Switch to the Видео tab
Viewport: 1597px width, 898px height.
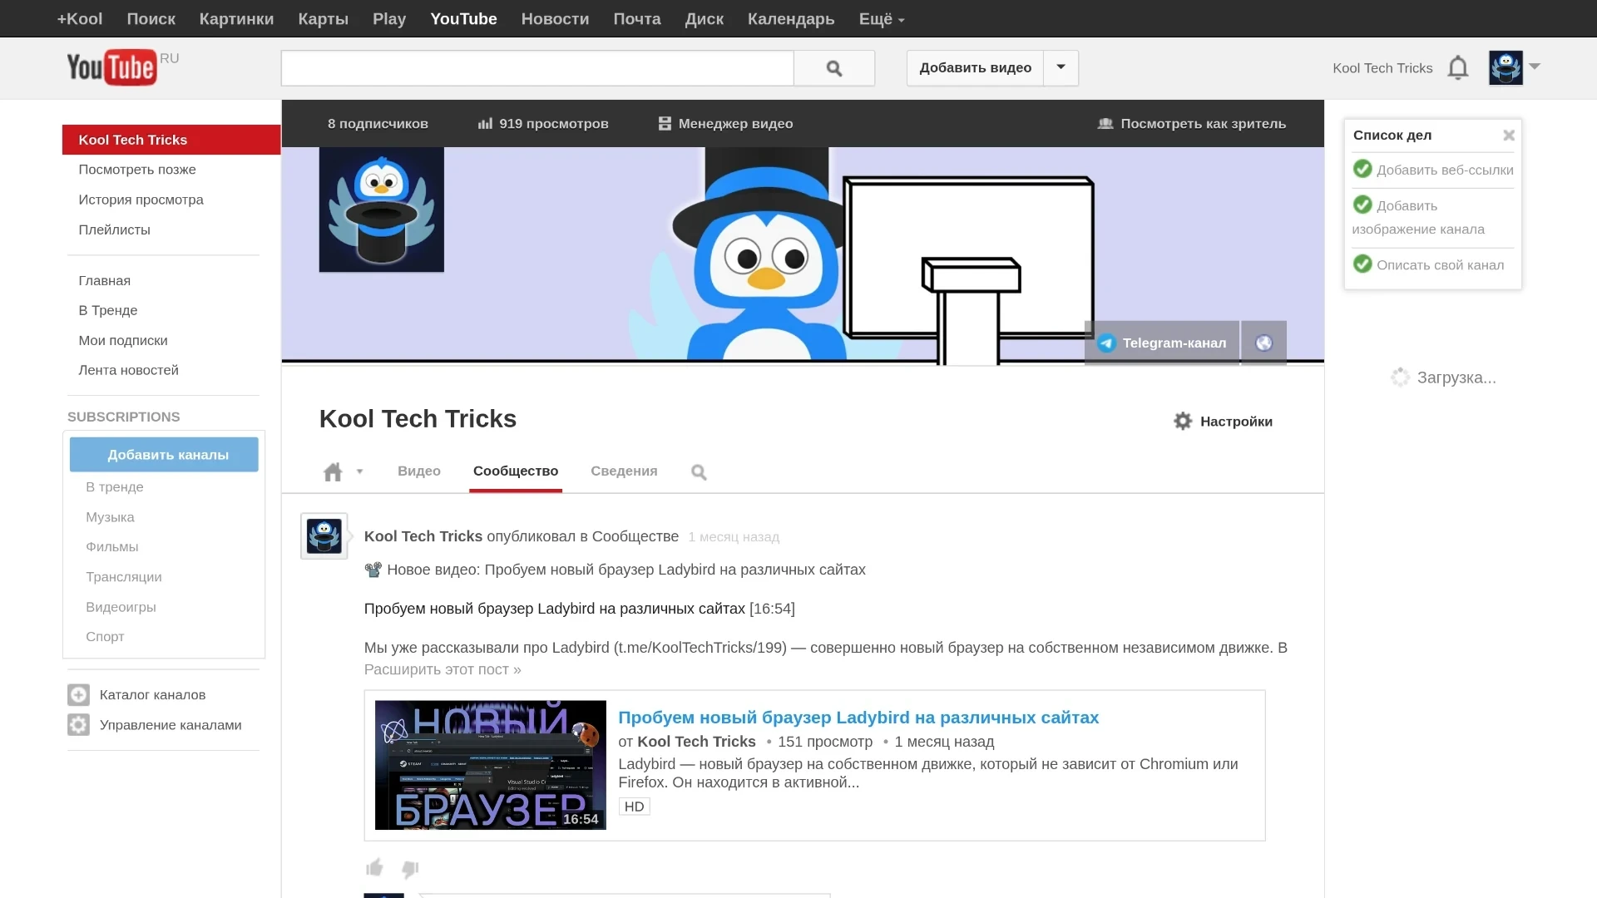[419, 471]
